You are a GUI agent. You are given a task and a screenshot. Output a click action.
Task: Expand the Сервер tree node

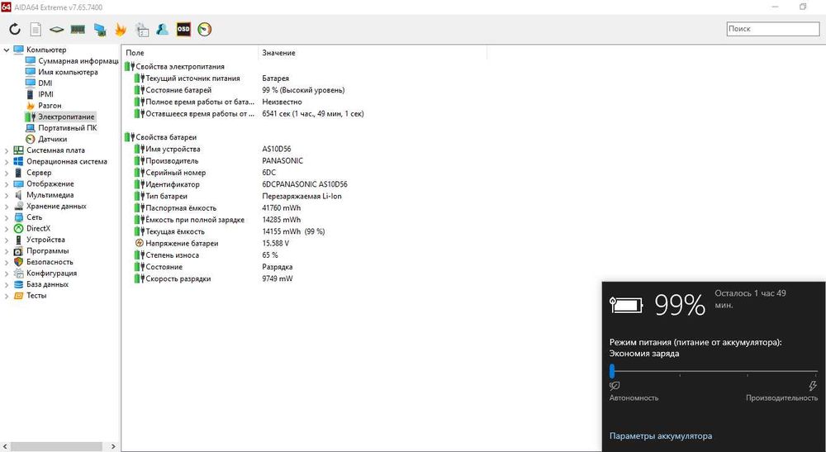pos(7,173)
